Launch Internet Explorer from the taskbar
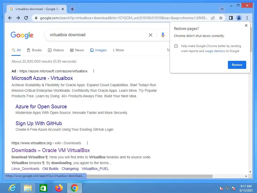This screenshot has width=257, height=193. point(12,188)
